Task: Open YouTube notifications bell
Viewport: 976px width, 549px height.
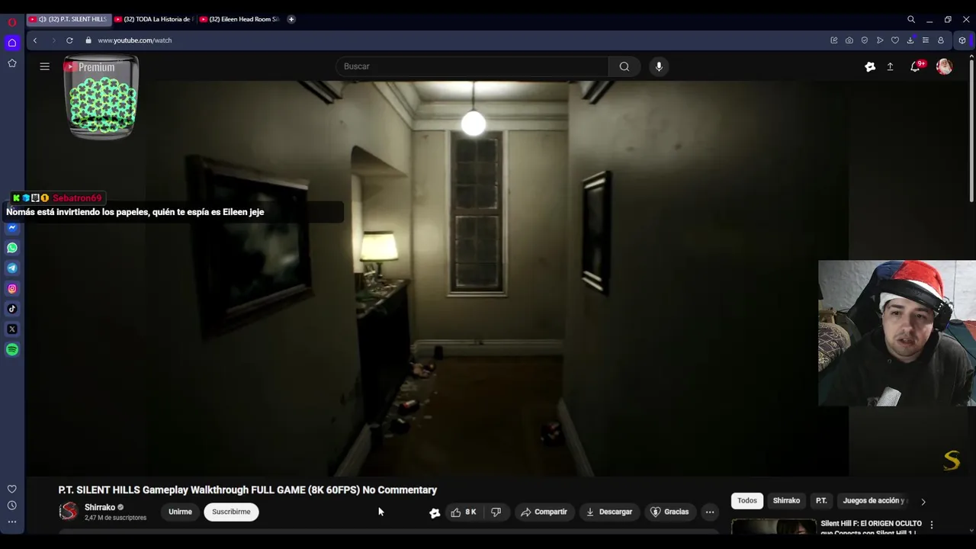Action: (x=915, y=66)
